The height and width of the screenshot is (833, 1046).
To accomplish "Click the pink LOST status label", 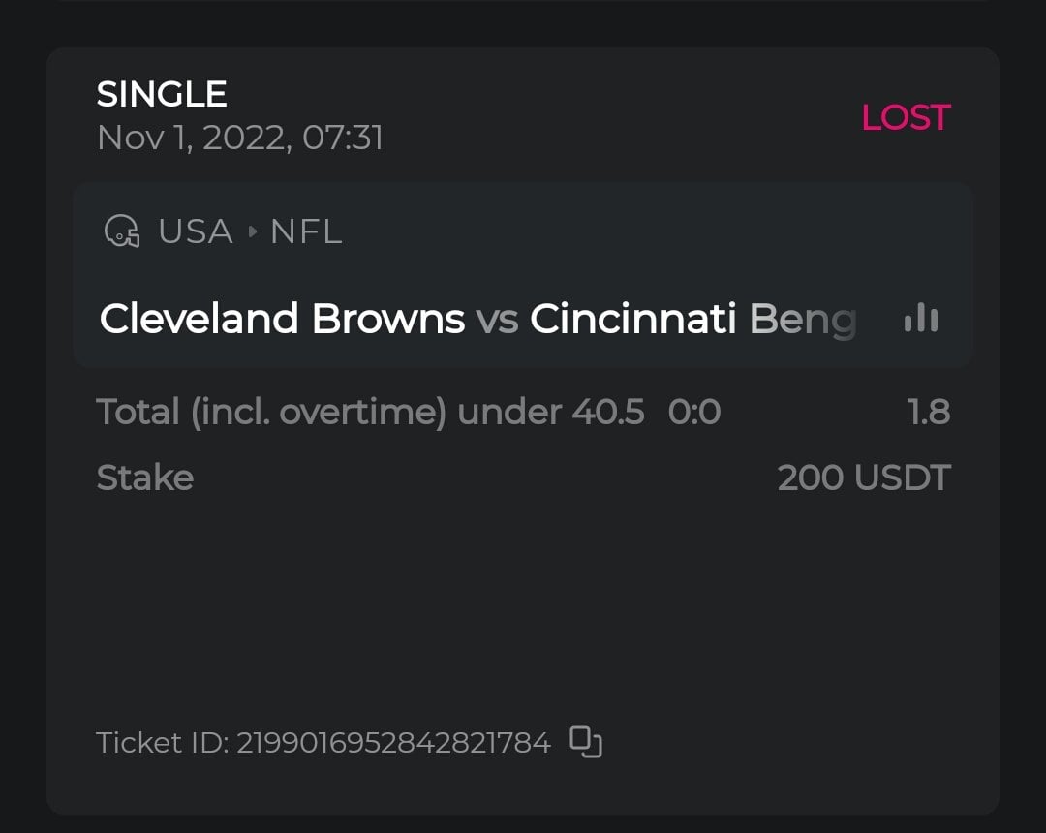I will tap(906, 117).
